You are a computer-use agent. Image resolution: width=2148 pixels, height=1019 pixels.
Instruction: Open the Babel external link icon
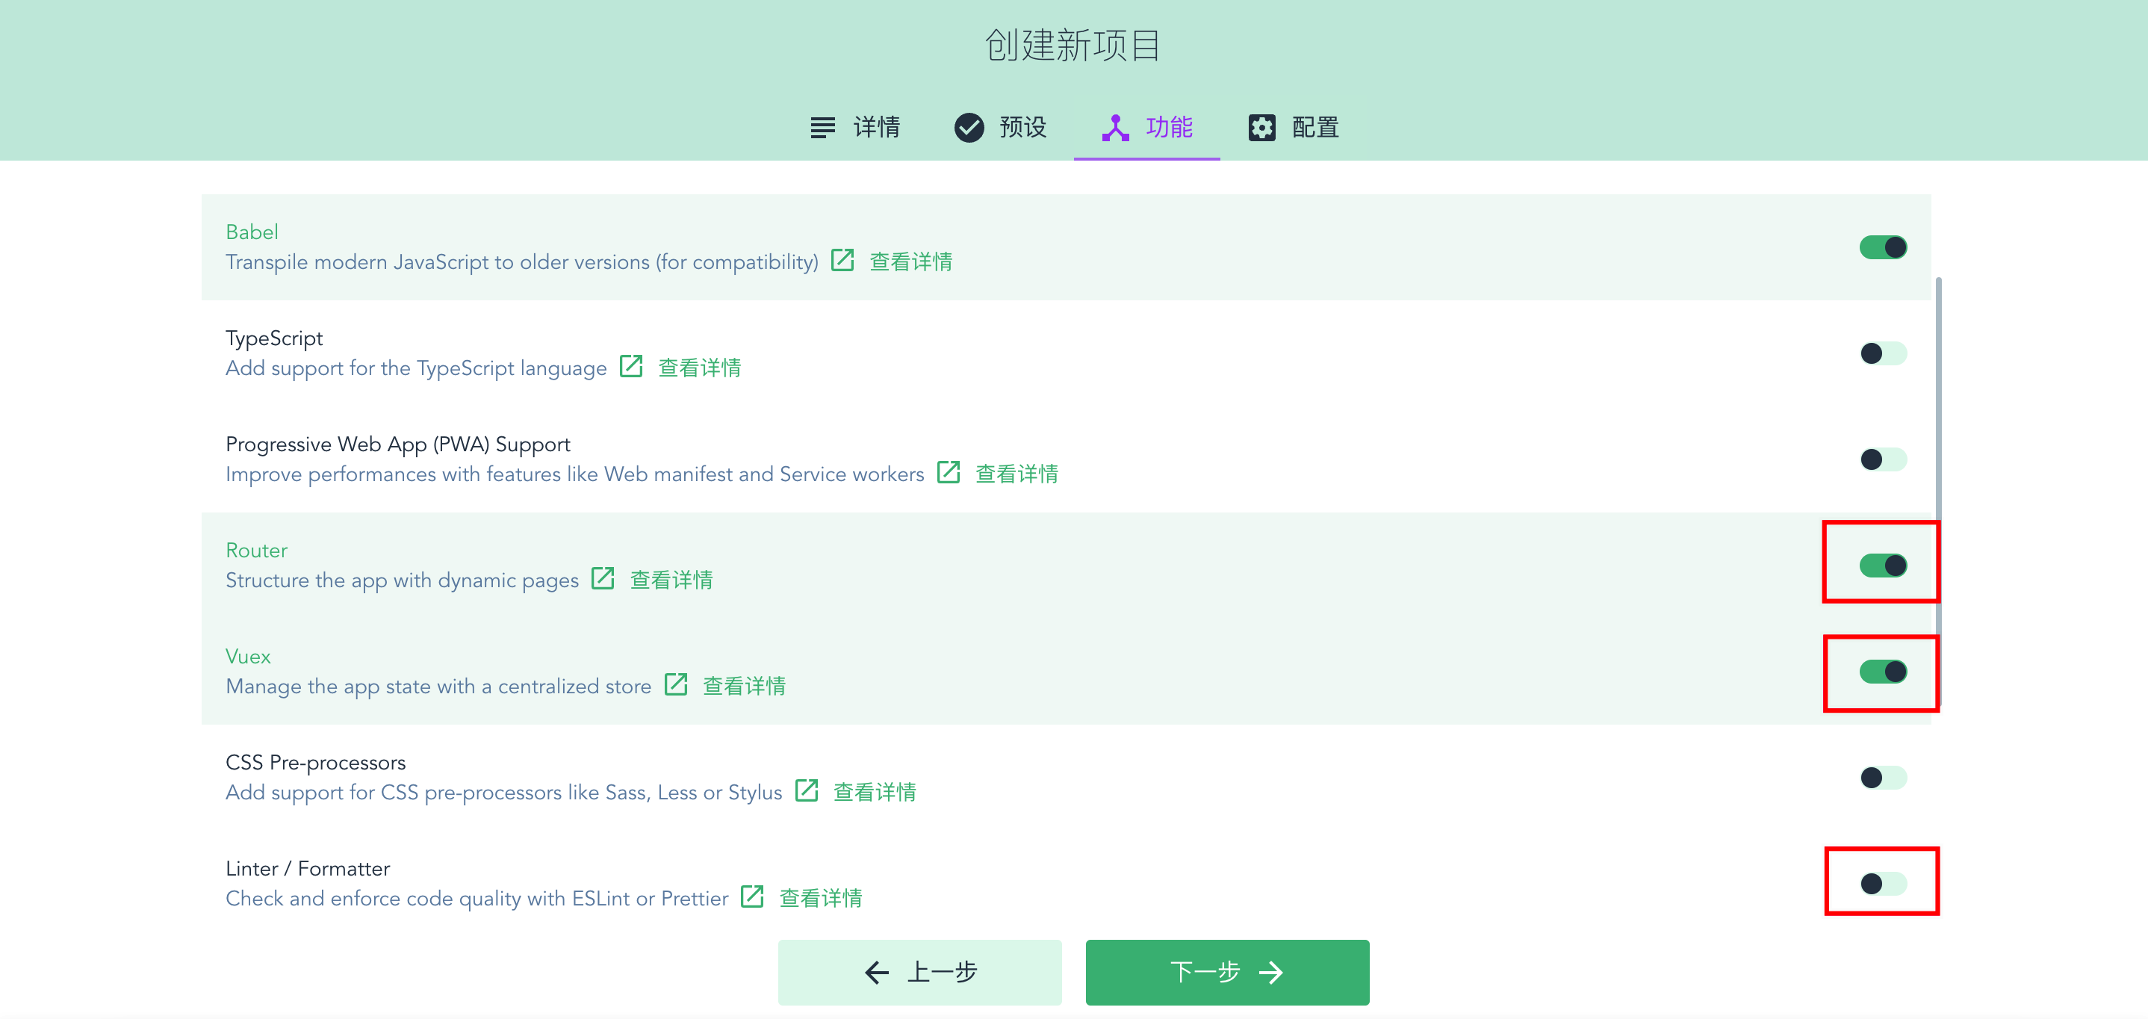(x=842, y=260)
